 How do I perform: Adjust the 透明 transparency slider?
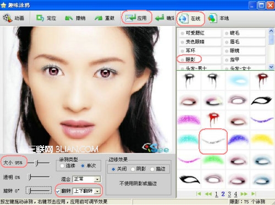click(x=29, y=177)
